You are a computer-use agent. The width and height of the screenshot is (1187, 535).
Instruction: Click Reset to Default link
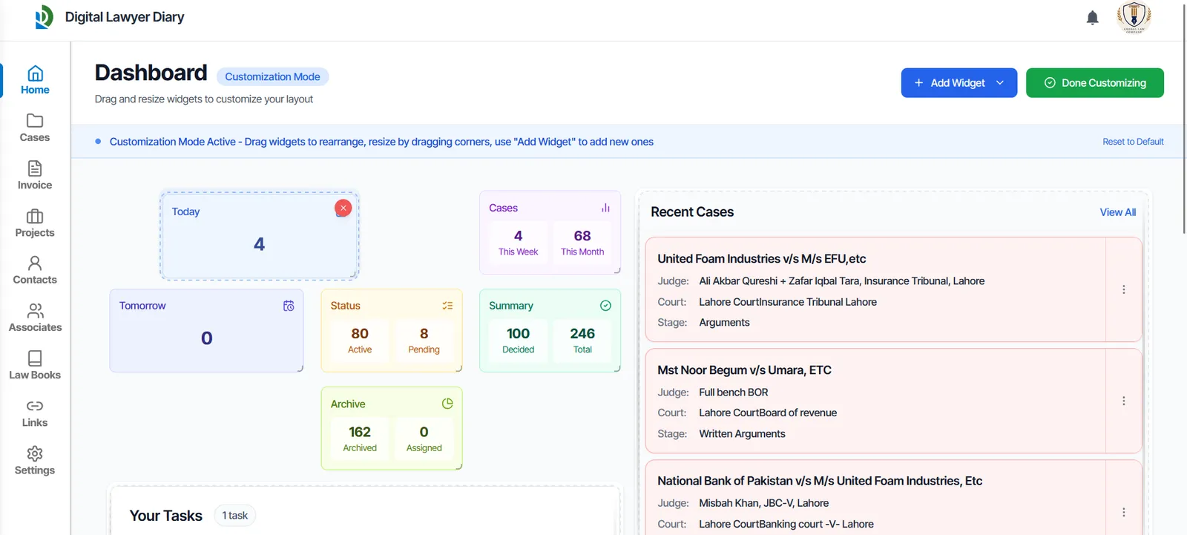[x=1133, y=142]
